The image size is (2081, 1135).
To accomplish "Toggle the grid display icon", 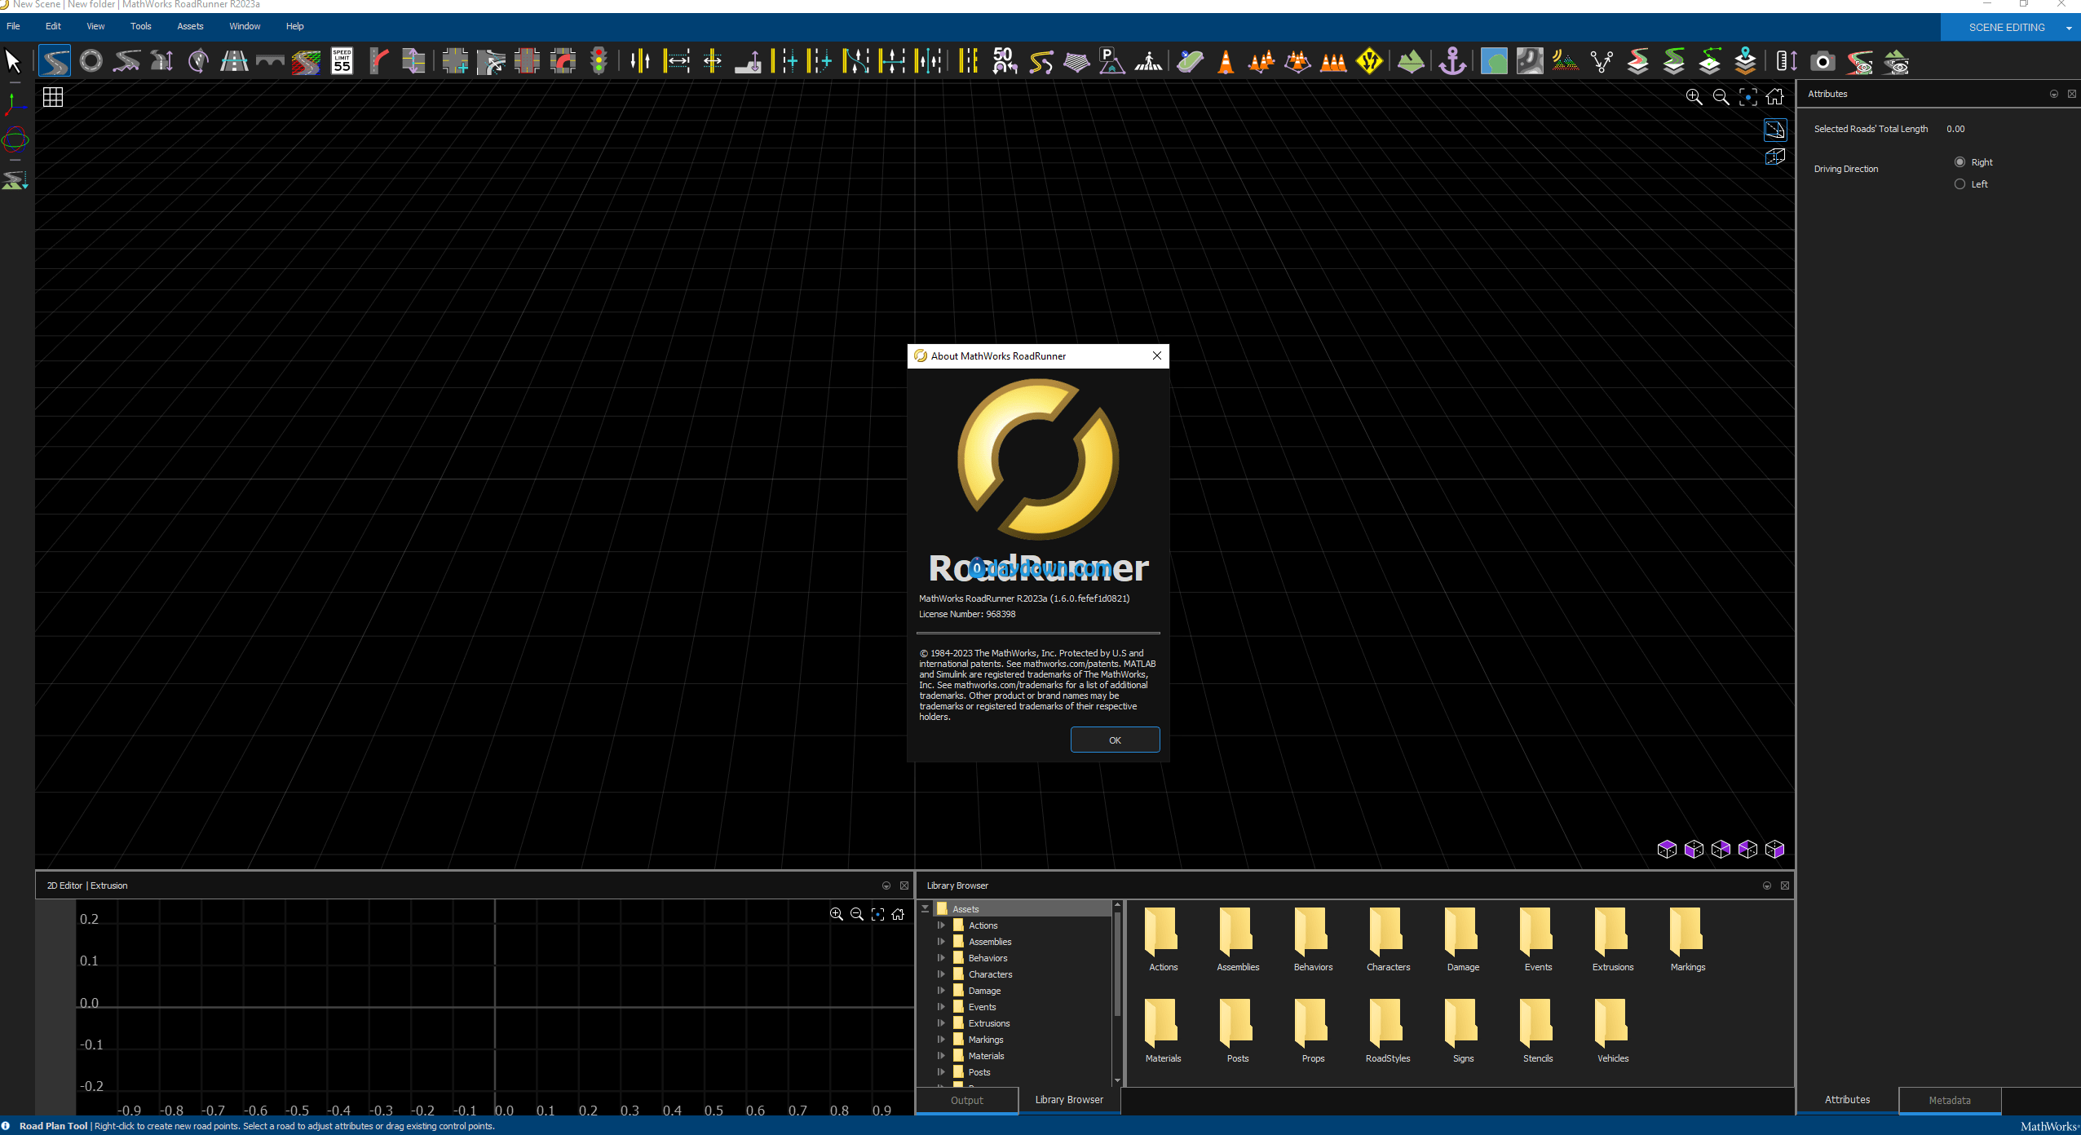I will coord(53,97).
